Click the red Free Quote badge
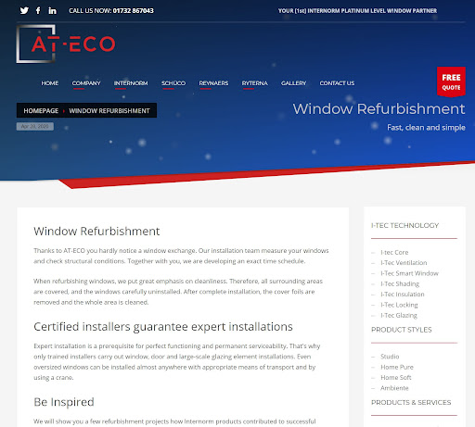Viewport: 475px width, 427px height. (451, 82)
